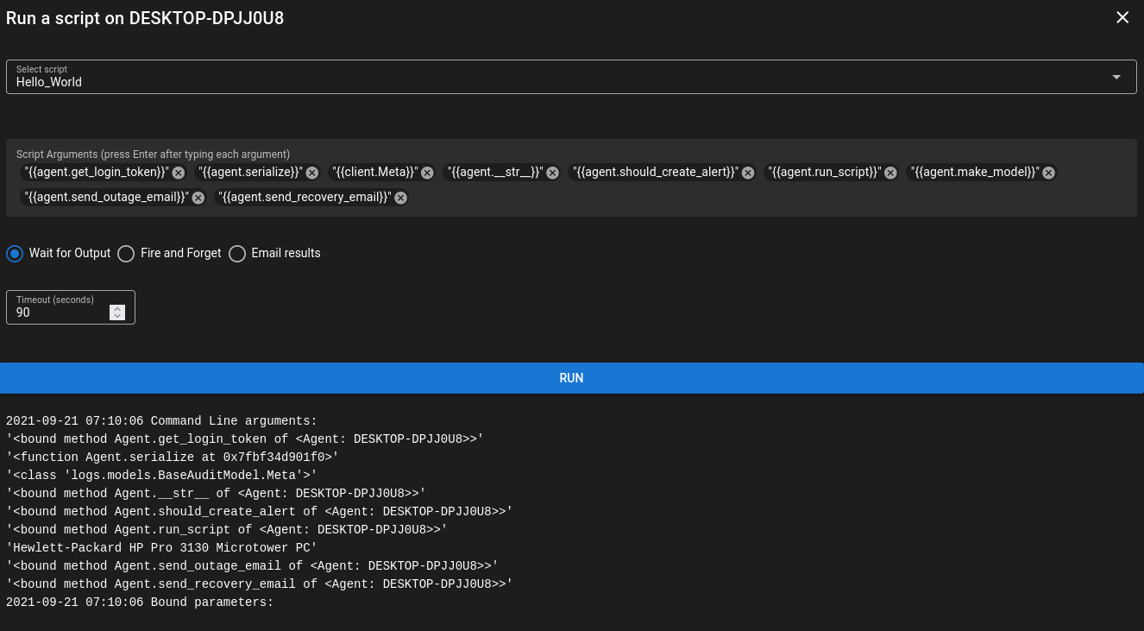Remove the agent.send_outage_email argument chip
Screen dimensions: 1144x631
coord(198,197)
